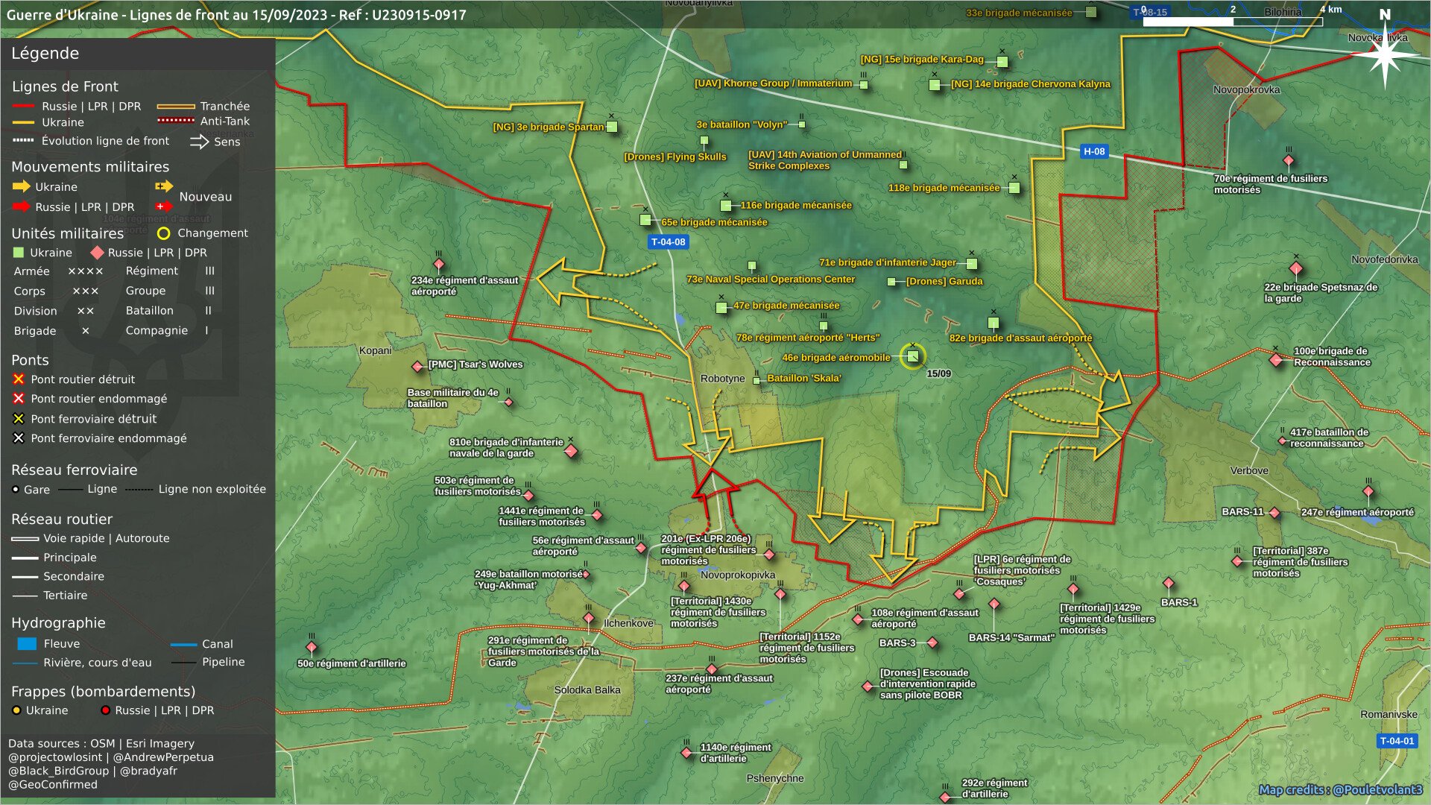Select the 47e brigade mécanisée unit square

721,307
